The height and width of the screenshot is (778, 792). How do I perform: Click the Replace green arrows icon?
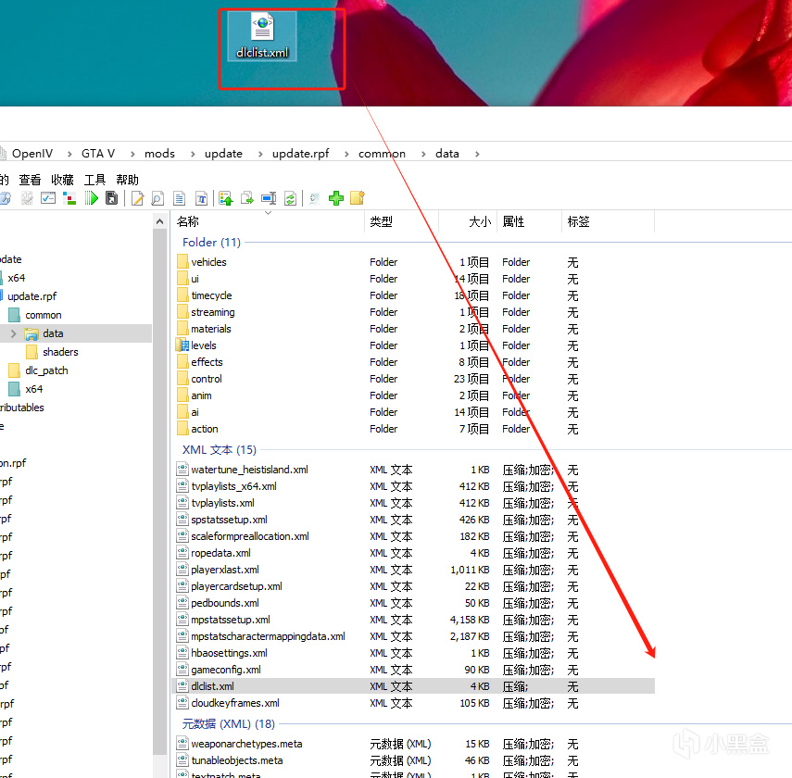(291, 198)
